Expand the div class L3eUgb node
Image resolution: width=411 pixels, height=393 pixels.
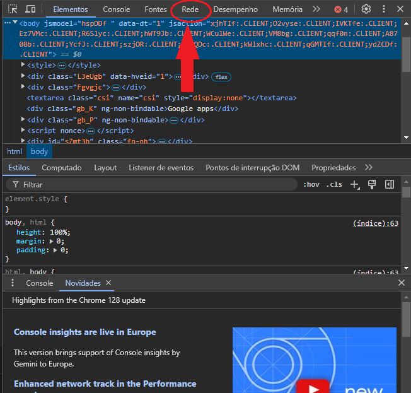[x=23, y=76]
